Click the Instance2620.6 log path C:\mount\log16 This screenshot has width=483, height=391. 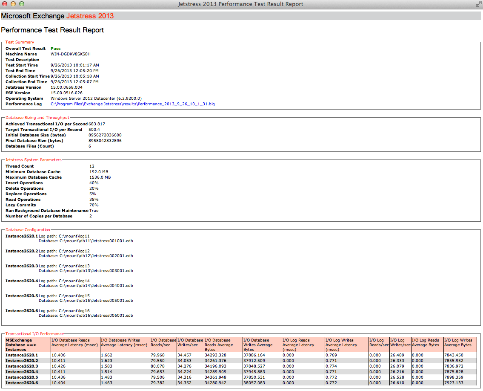click(x=74, y=311)
